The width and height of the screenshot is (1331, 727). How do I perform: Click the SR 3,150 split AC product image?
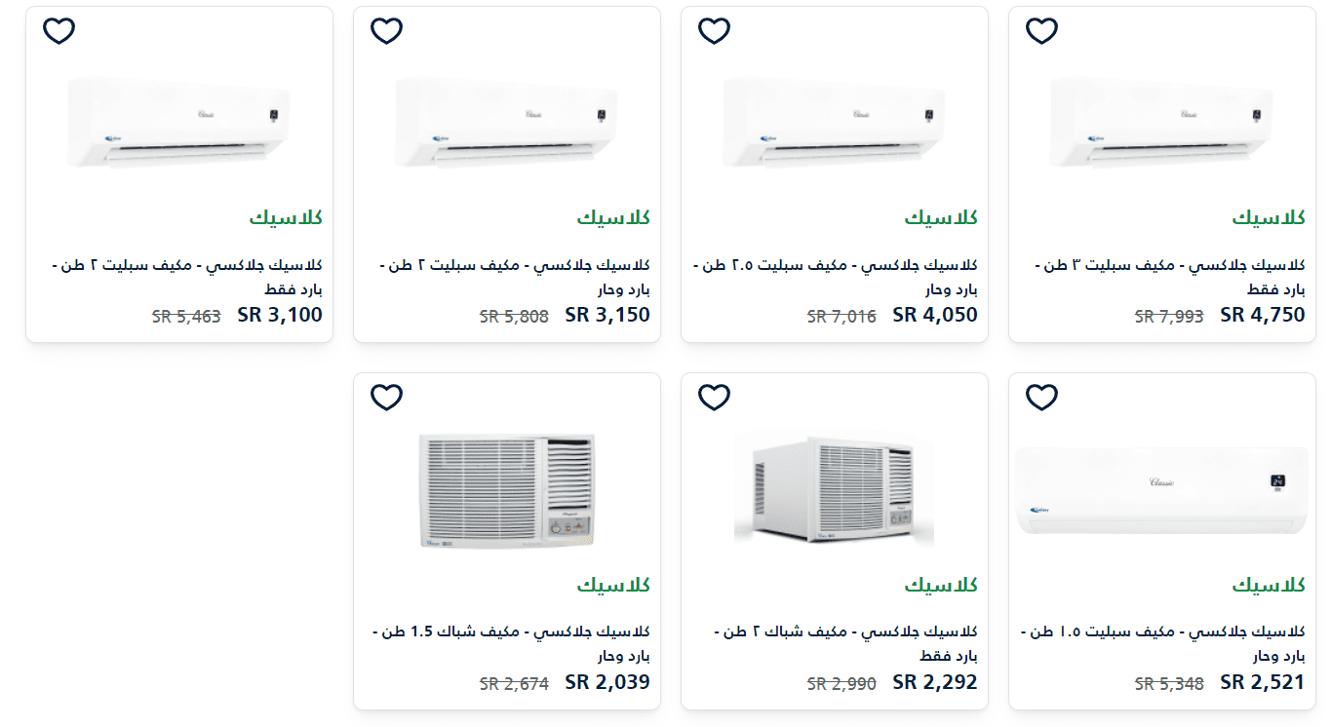pyautogui.click(x=507, y=121)
